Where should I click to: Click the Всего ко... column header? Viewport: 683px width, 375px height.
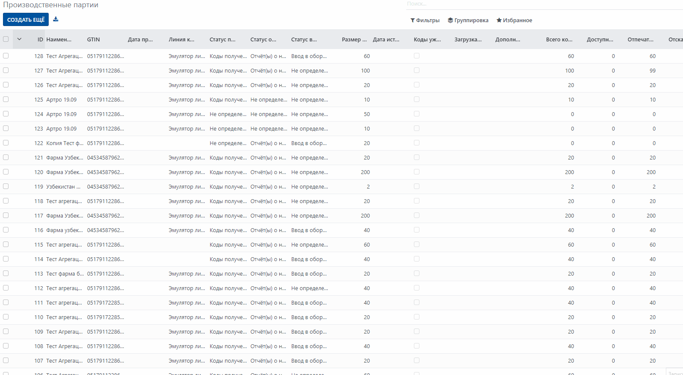(x=559, y=40)
